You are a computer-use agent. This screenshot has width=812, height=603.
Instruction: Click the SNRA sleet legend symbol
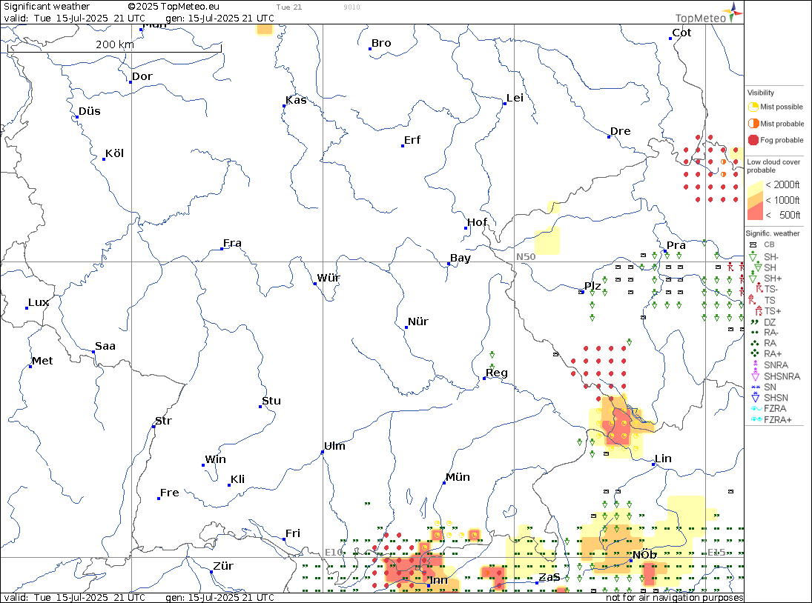click(x=755, y=364)
